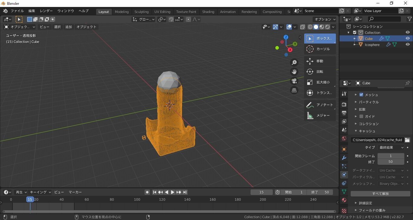Click the viewport zoom magnifier icon
Viewport: 413px width, 220px height.
tap(294, 63)
